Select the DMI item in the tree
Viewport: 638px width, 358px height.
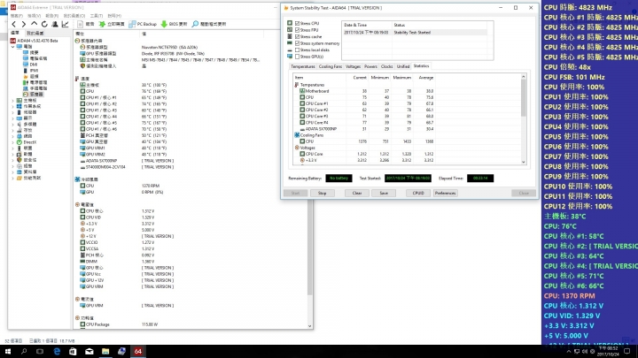(30, 65)
